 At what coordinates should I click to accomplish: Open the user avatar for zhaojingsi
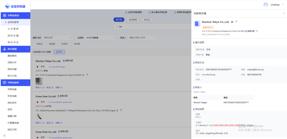click(266, 5)
